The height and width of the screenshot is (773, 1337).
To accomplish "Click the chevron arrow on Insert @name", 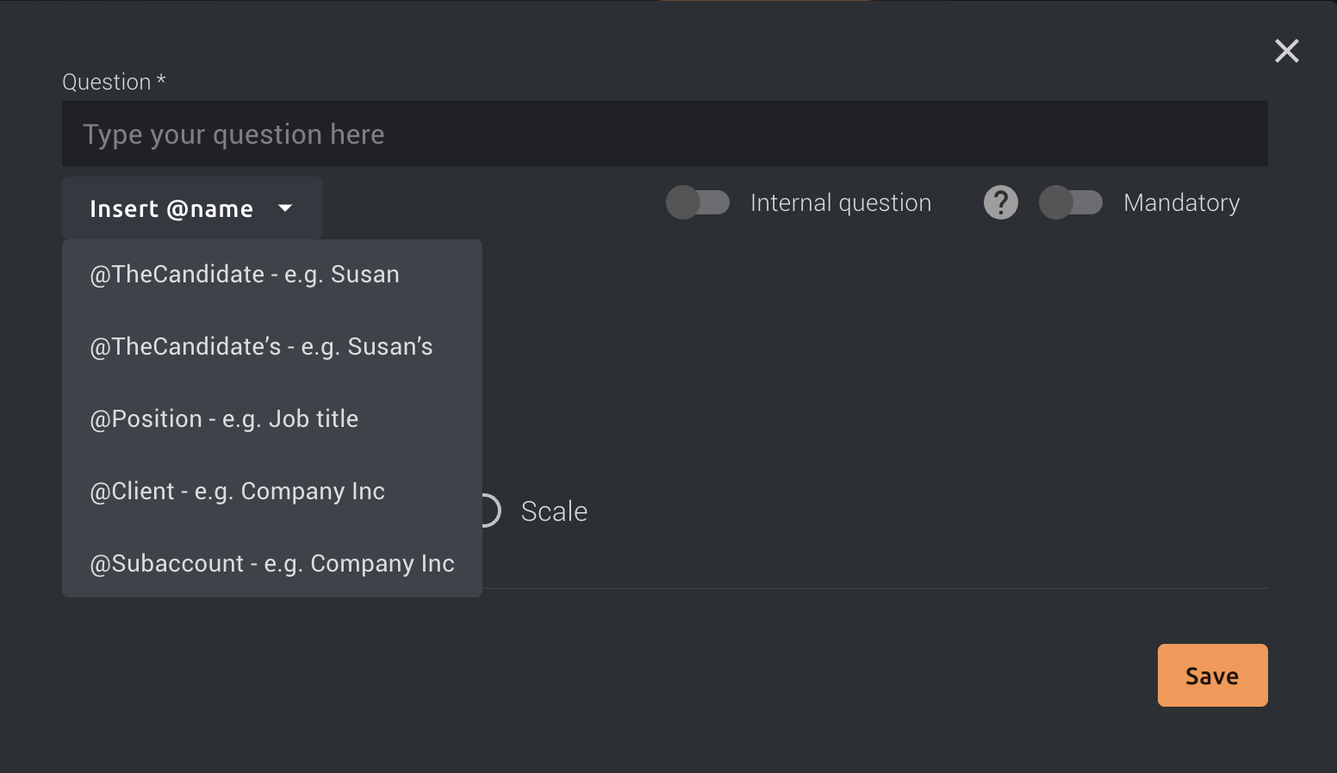I will [x=285, y=207].
